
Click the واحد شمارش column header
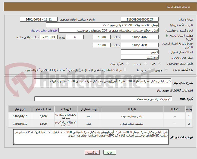click(88, 109)
